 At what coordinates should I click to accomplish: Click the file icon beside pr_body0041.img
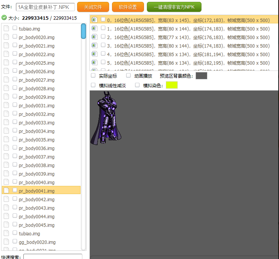6,190
